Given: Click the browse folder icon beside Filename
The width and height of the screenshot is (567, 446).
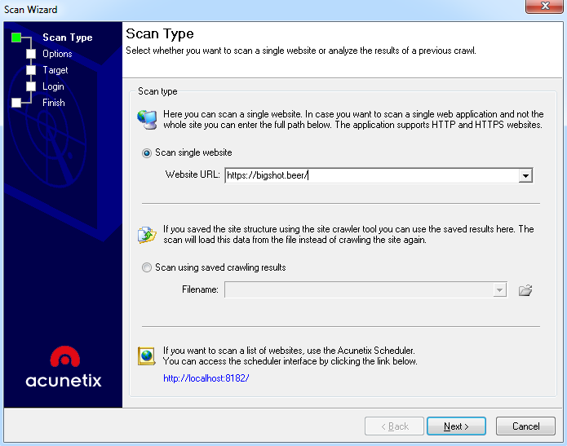Looking at the screenshot, I should [525, 289].
